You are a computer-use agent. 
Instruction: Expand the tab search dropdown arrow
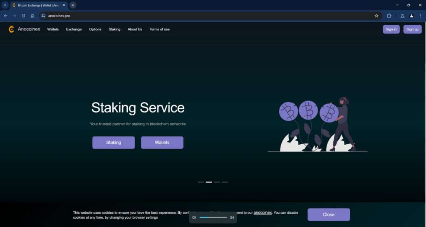coord(5,5)
